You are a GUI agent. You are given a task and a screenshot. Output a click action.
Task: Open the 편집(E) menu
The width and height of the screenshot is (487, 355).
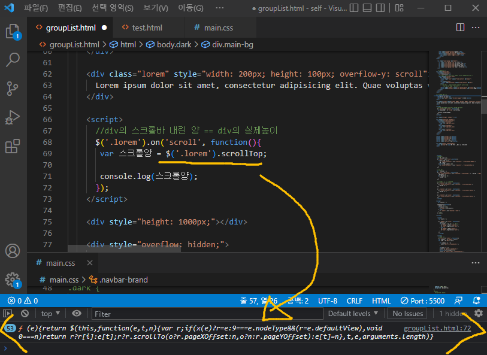(70, 8)
